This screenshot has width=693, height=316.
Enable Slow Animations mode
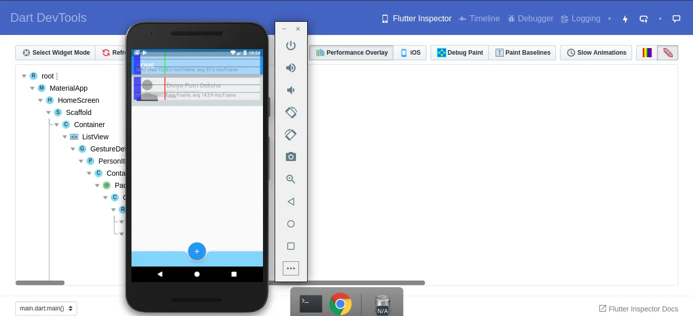(x=596, y=52)
